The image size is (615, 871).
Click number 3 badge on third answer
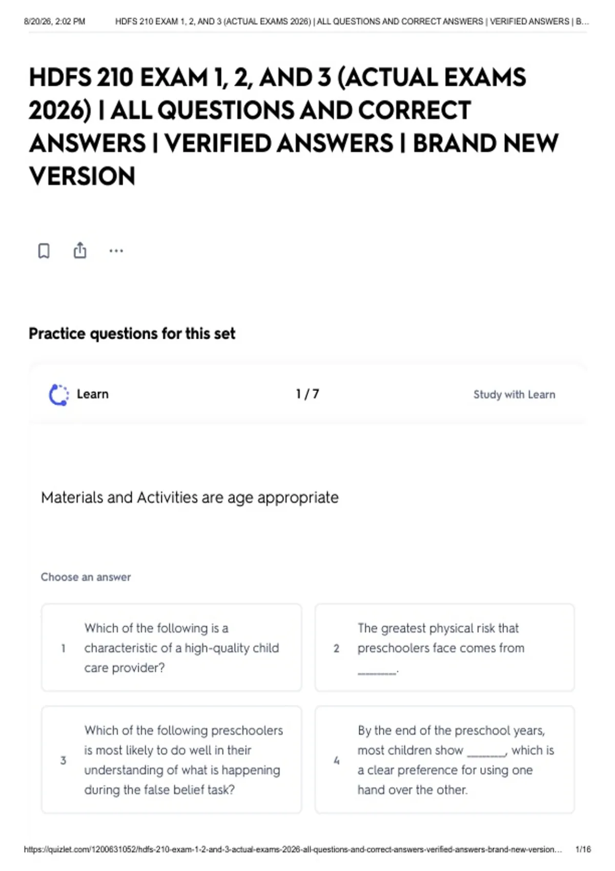[63, 760]
